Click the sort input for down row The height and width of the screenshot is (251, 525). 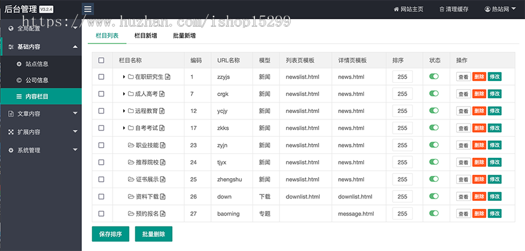(402, 196)
